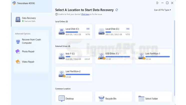Click the 'External Drives (4)' heading
Screen dimensions: 186x105
pyautogui.click(x=63, y=46)
